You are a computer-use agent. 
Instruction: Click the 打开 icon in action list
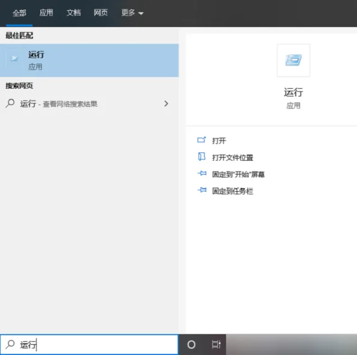(x=201, y=140)
